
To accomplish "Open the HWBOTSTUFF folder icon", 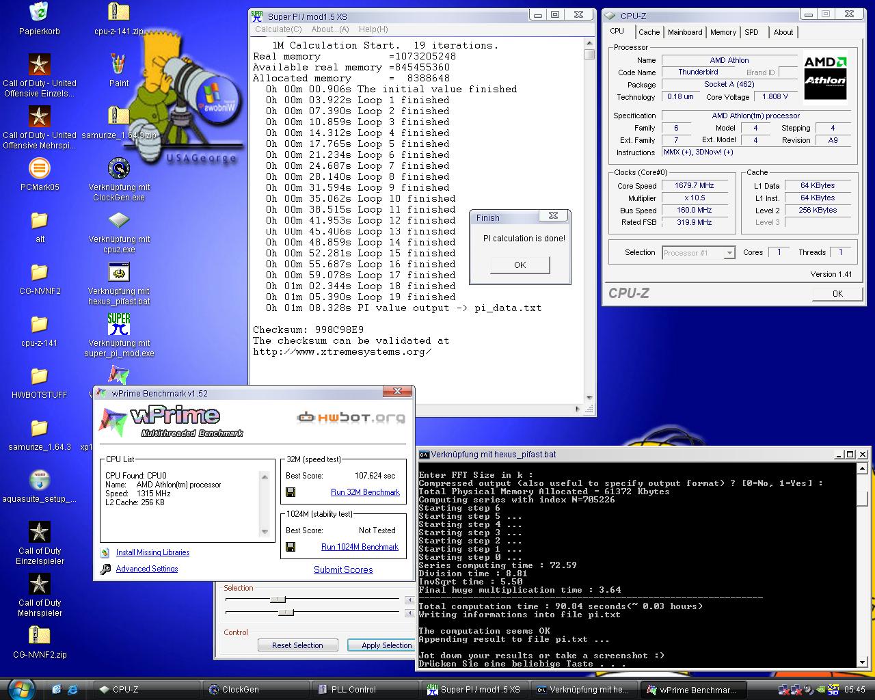I will pyautogui.click(x=40, y=376).
